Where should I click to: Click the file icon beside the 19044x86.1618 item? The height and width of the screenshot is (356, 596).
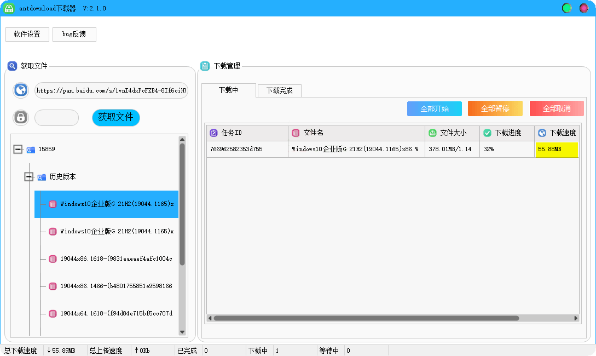point(52,259)
